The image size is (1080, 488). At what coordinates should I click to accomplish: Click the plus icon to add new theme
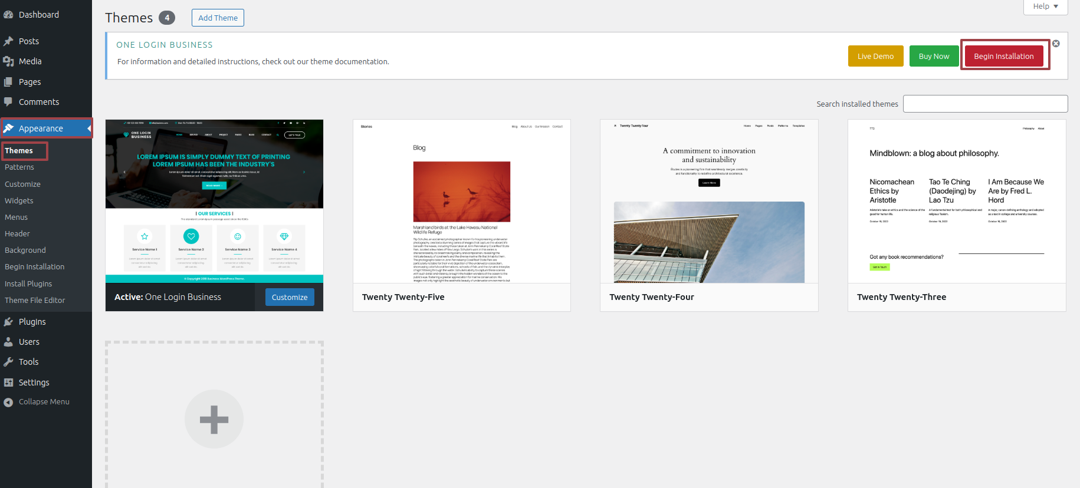tap(214, 419)
